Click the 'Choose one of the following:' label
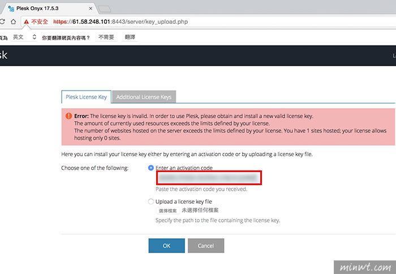 [94, 168]
